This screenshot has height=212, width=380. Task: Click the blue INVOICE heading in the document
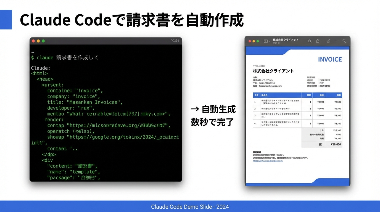[330, 59]
